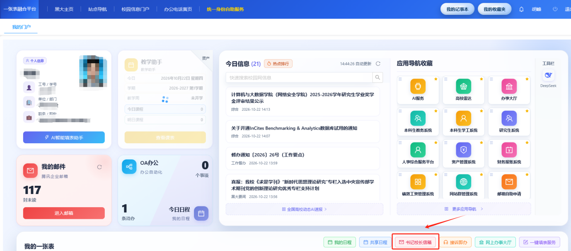Viewport: 571px width, 251px height.
Task: Expand 全国高校动态AI速报
Action: click(x=304, y=209)
